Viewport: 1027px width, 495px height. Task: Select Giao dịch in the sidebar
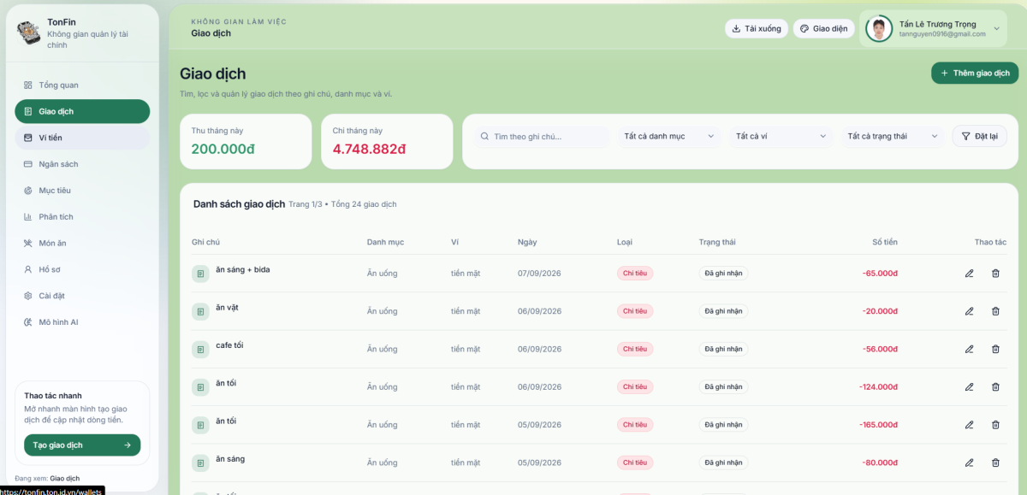82,111
